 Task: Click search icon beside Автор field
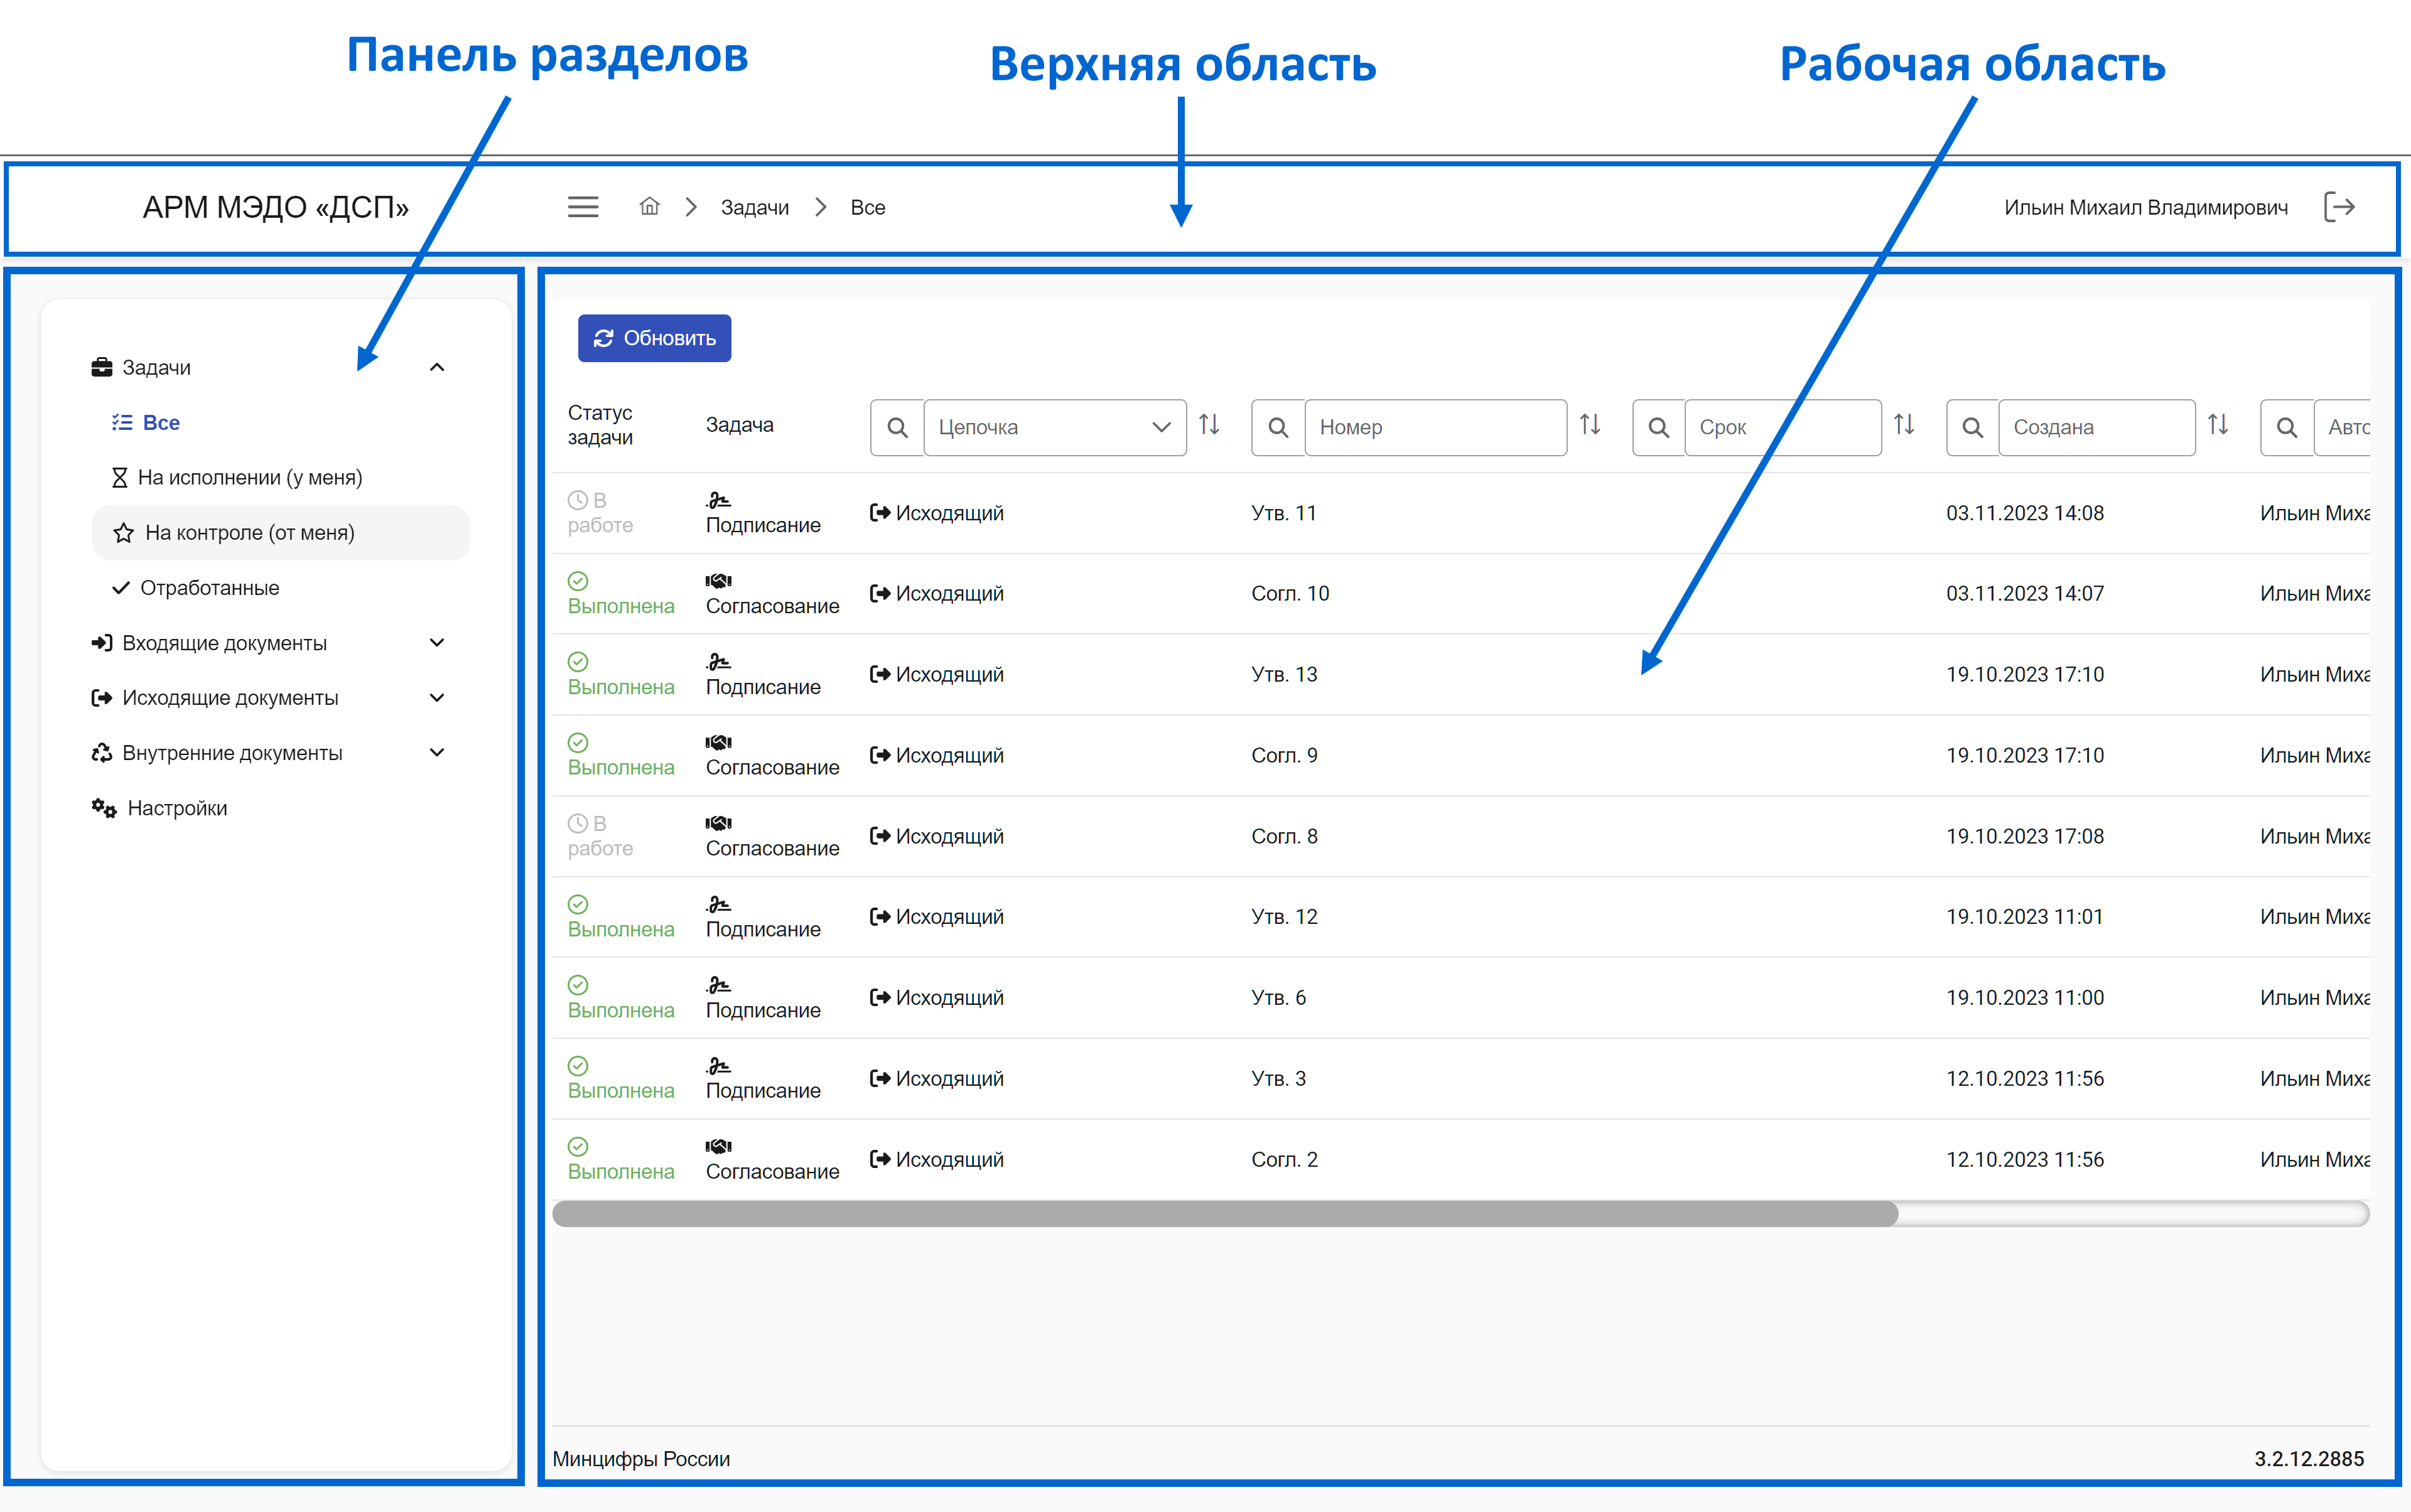click(x=2286, y=427)
